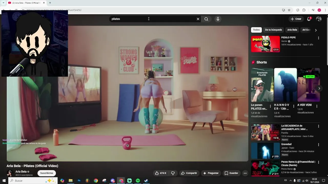Open HANNOVER 13th short thumbnail
328x184 pixels.
point(285,85)
